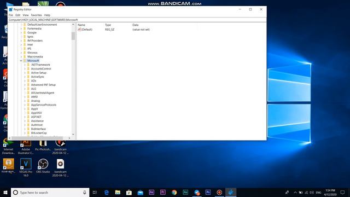Select the (Default) registry value
The height and width of the screenshot is (197, 350).
coord(86,30)
